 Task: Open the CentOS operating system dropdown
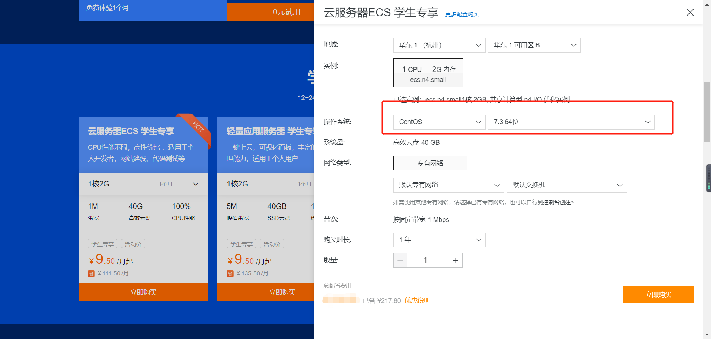(439, 122)
